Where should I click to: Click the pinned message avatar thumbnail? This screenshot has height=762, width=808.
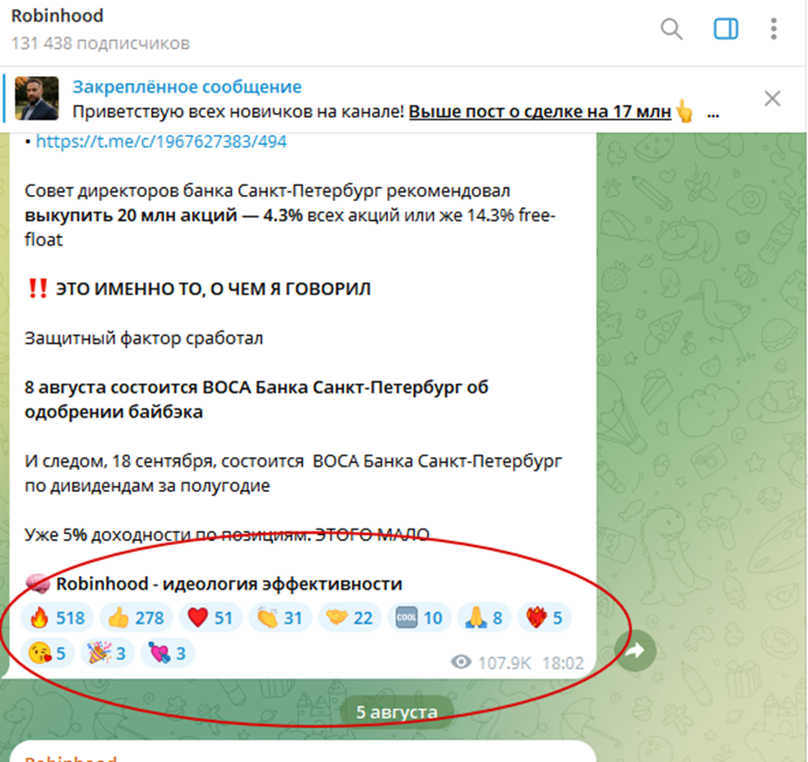pyautogui.click(x=37, y=99)
